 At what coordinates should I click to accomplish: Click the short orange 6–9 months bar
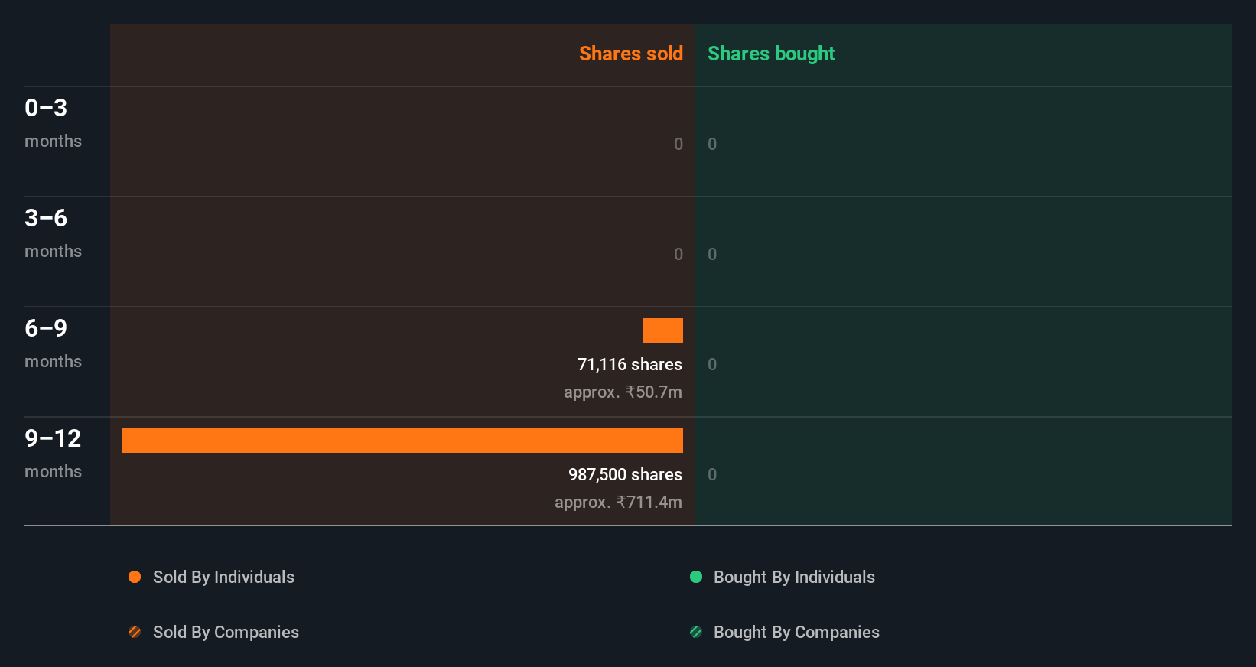point(662,330)
